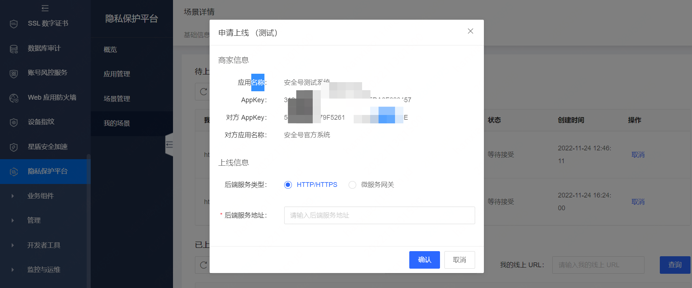The height and width of the screenshot is (288, 692).
Task: Click the Web 应用防火墙 icon
Action: [x=14, y=98]
